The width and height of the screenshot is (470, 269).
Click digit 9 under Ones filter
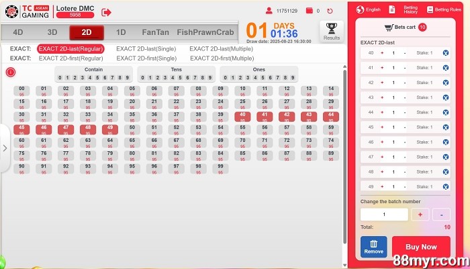pyautogui.click(x=293, y=78)
